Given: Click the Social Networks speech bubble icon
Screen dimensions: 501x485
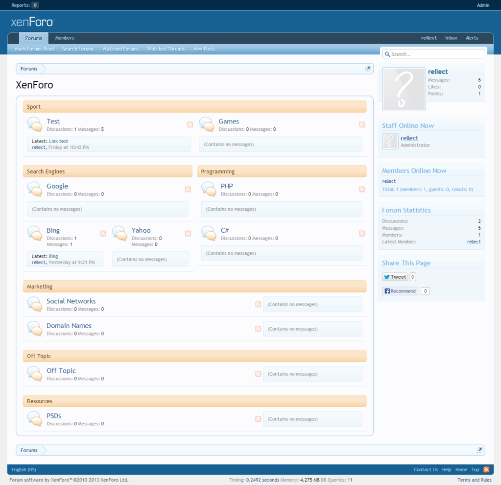Looking at the screenshot, I should click(35, 304).
